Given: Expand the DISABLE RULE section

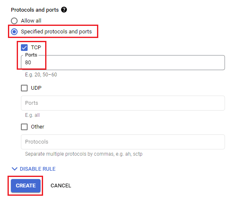Looking at the screenshot, I should (x=33, y=169).
